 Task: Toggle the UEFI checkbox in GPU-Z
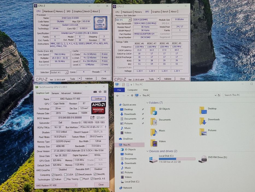tap(98, 118)
